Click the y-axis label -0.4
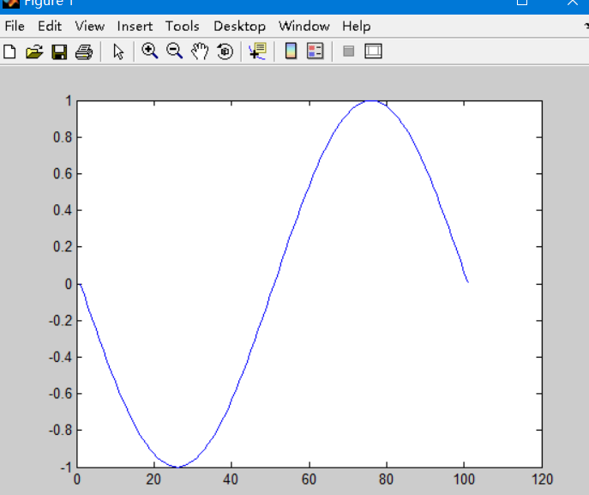589x495 pixels. [x=60, y=357]
